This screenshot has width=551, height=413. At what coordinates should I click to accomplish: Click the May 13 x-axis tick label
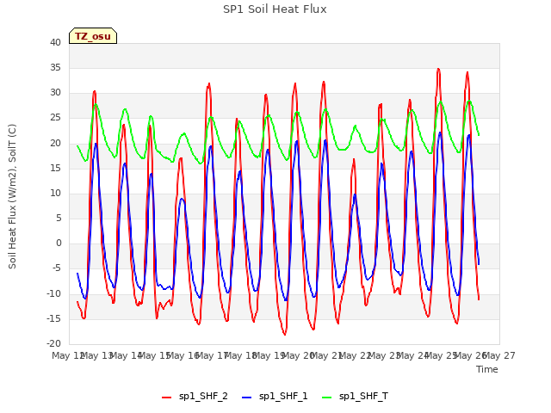97,355
